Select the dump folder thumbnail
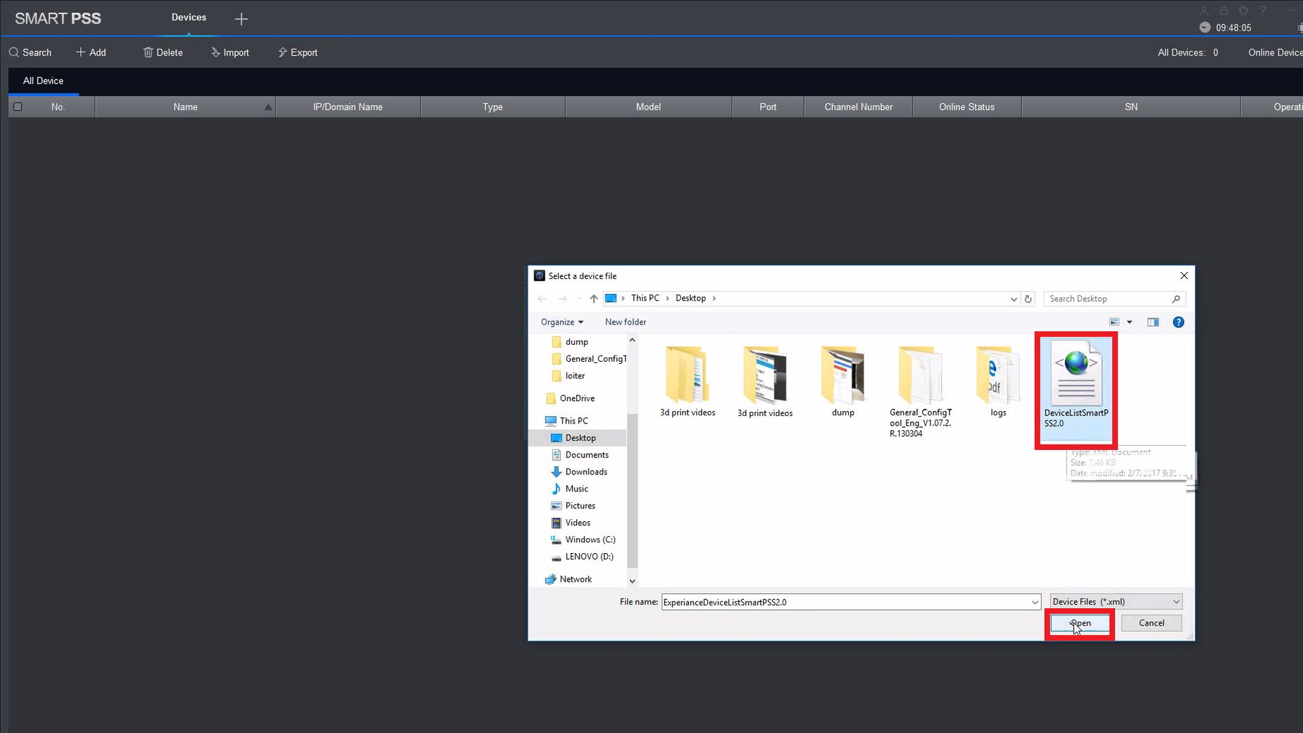The width and height of the screenshot is (1303, 733). point(843,381)
